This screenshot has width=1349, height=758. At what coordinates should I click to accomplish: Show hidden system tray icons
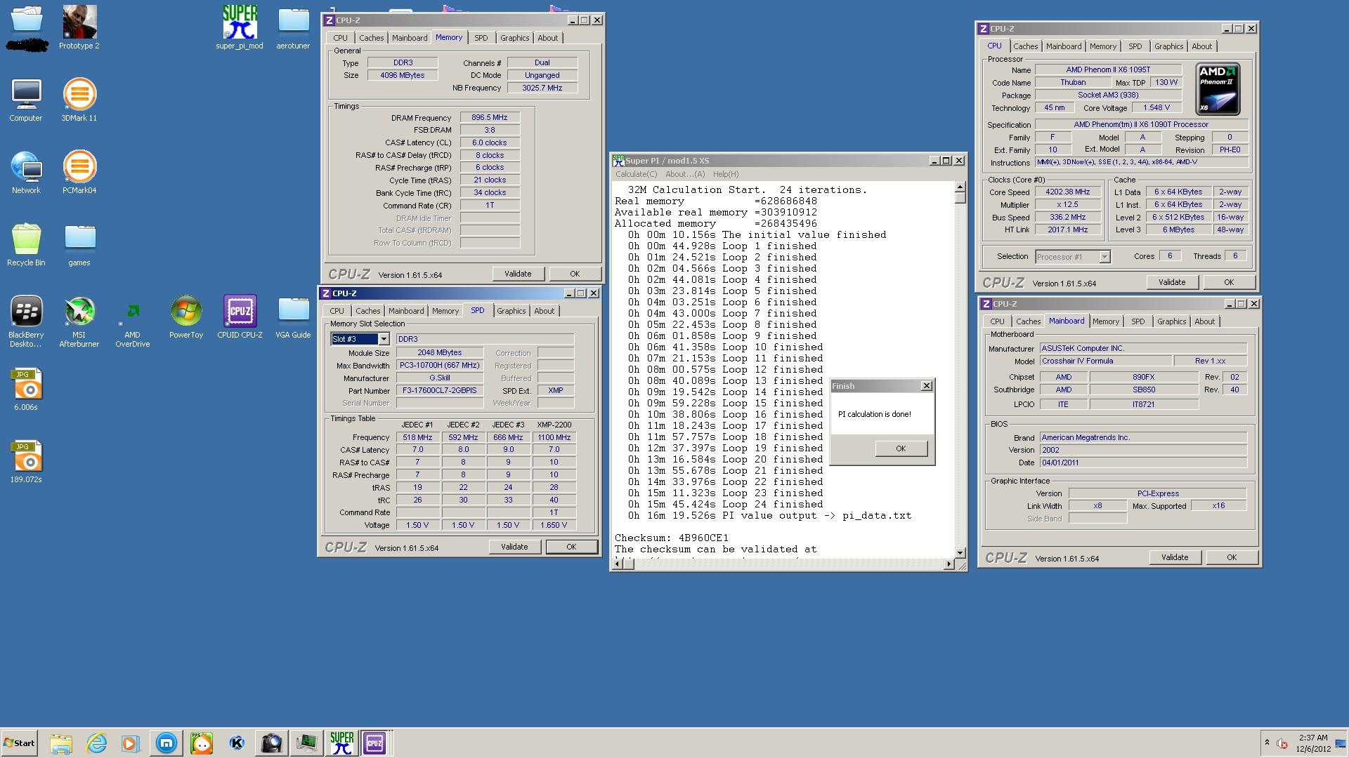click(1267, 743)
